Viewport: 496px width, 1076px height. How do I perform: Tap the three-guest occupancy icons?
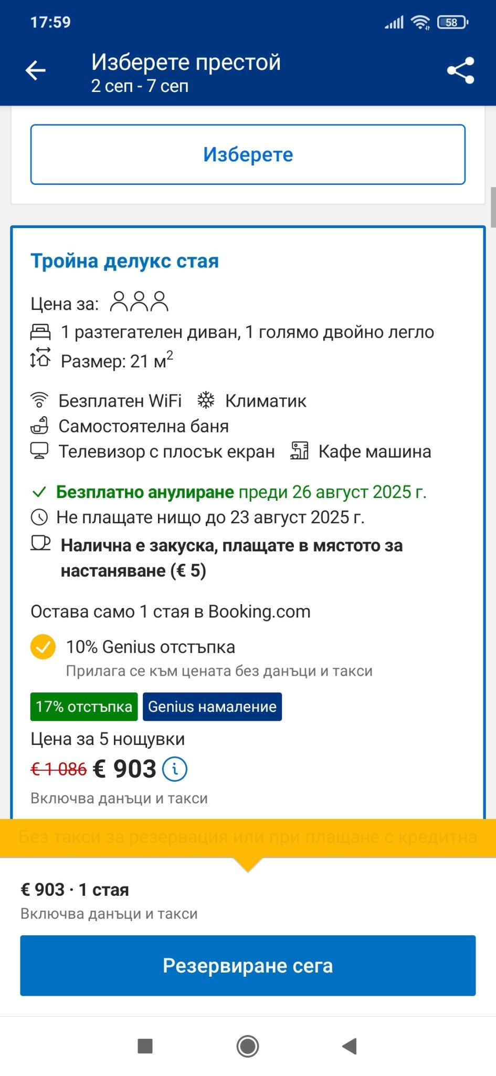tap(139, 302)
